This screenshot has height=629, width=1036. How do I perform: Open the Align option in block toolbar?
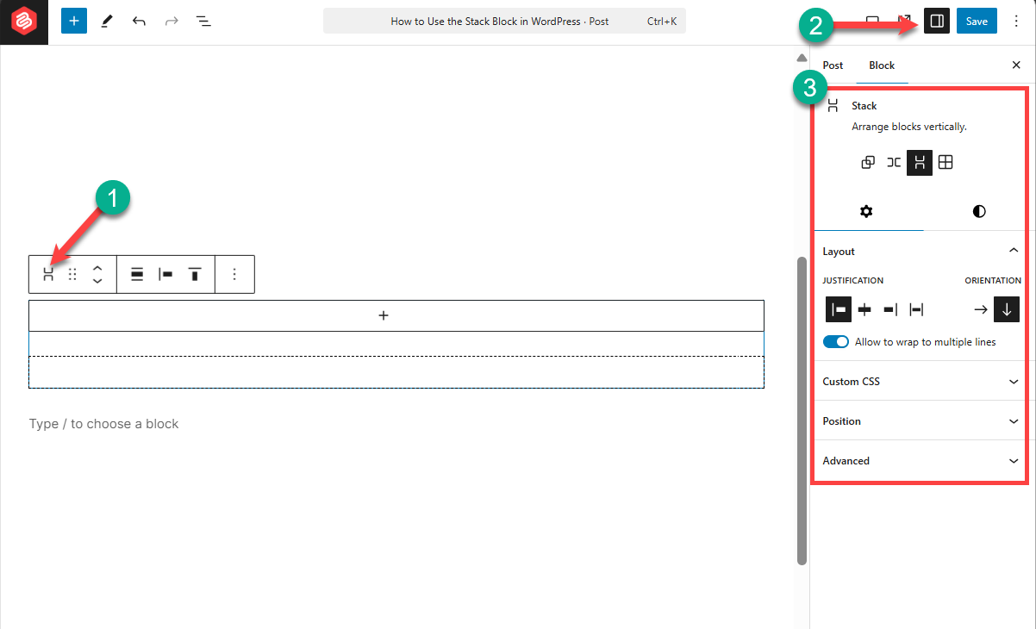[137, 274]
